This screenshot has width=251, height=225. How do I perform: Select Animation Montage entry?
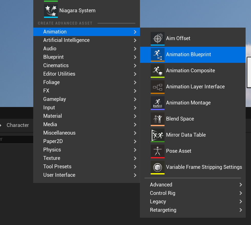click(x=193, y=103)
